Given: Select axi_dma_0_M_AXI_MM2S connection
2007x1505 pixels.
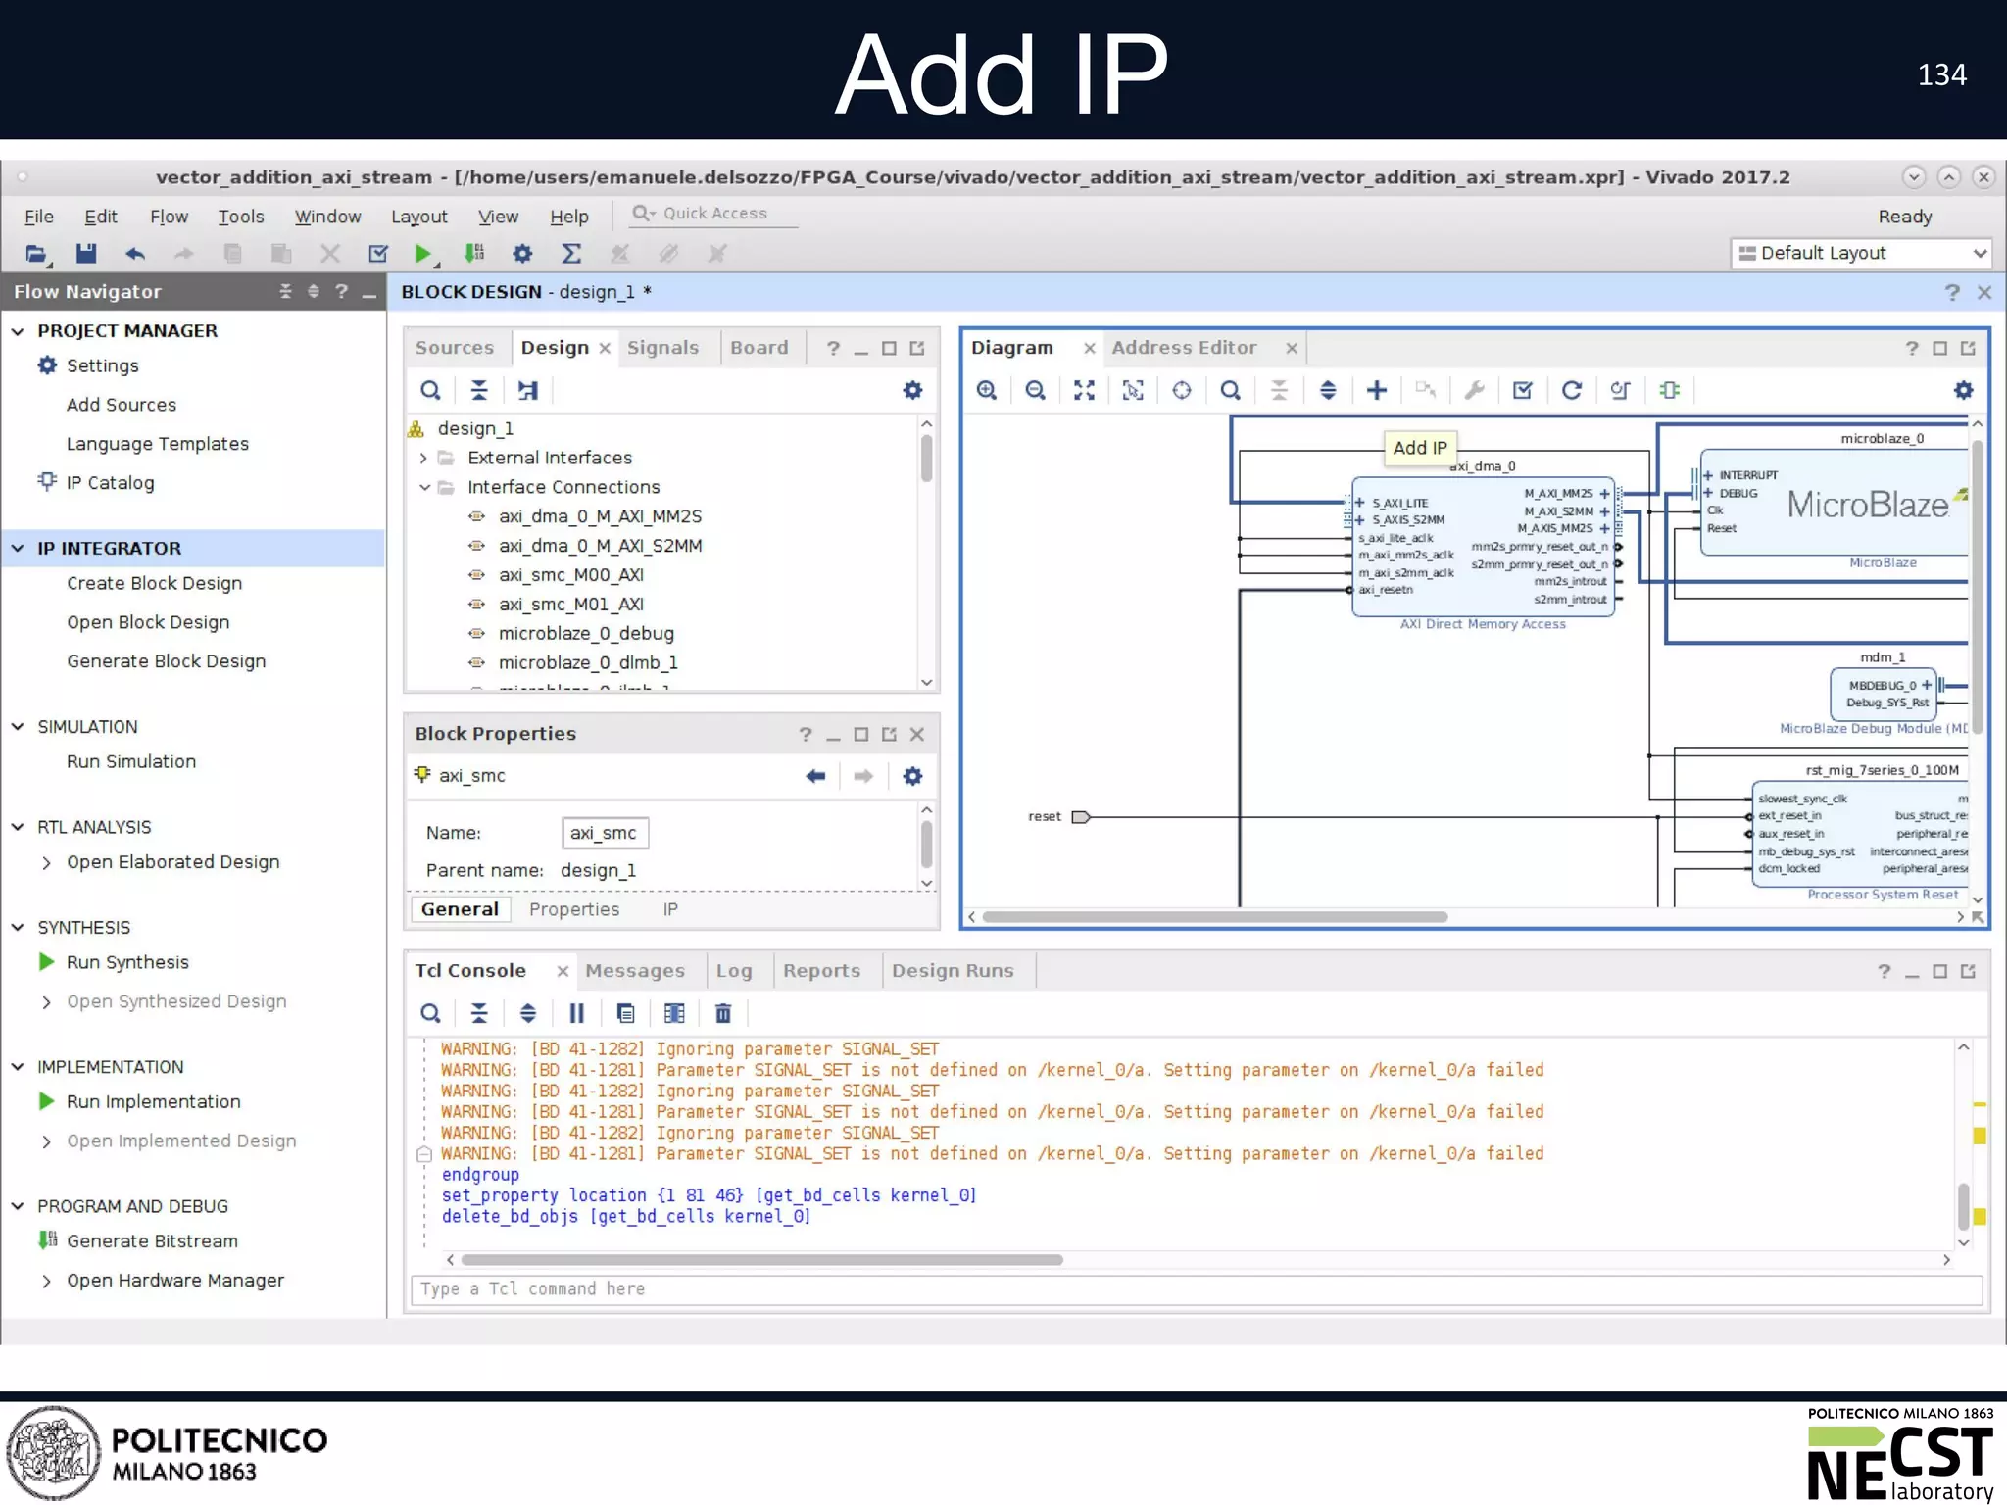Looking at the screenshot, I should 600,517.
